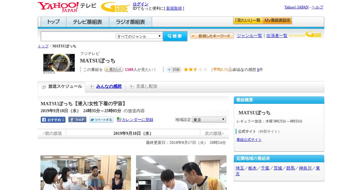This screenshot has height=190, width=362.
Task: Click the 評価 rating button
Action: (174, 69)
